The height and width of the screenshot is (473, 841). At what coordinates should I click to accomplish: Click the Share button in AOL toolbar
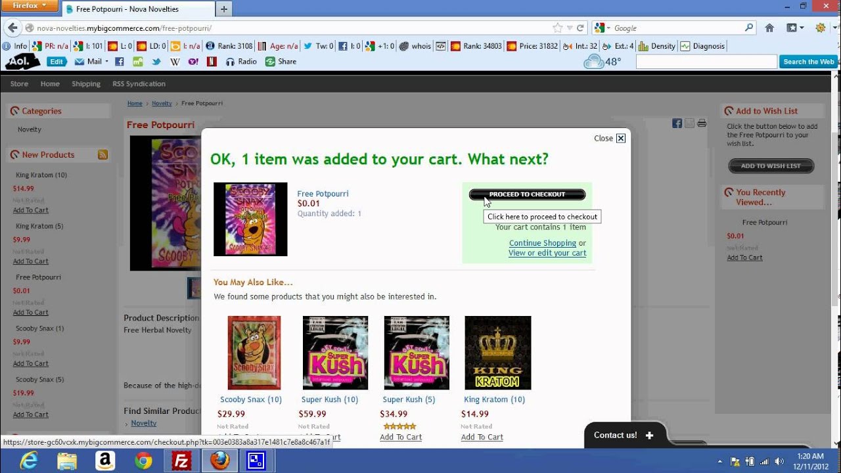[281, 62]
